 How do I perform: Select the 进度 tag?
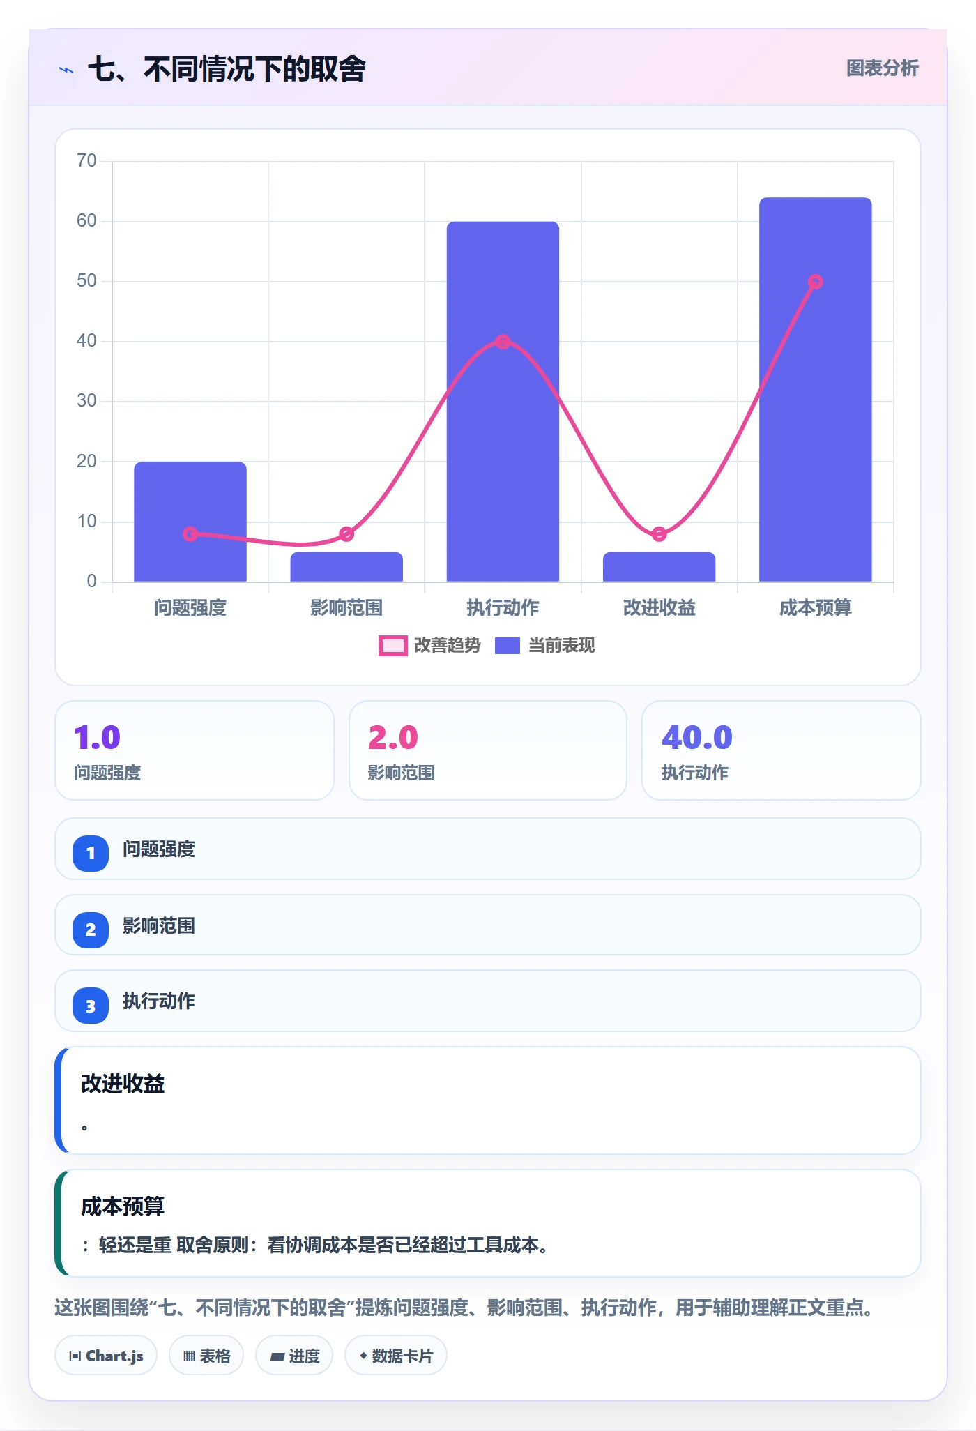[294, 1356]
